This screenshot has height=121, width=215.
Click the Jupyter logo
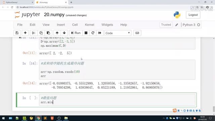coord(27,15)
